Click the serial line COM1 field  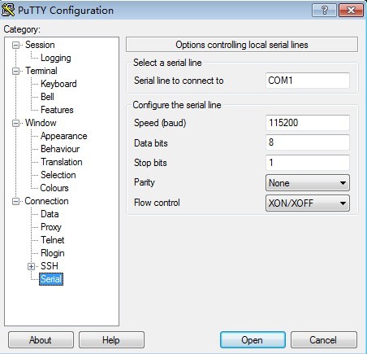tap(308, 81)
